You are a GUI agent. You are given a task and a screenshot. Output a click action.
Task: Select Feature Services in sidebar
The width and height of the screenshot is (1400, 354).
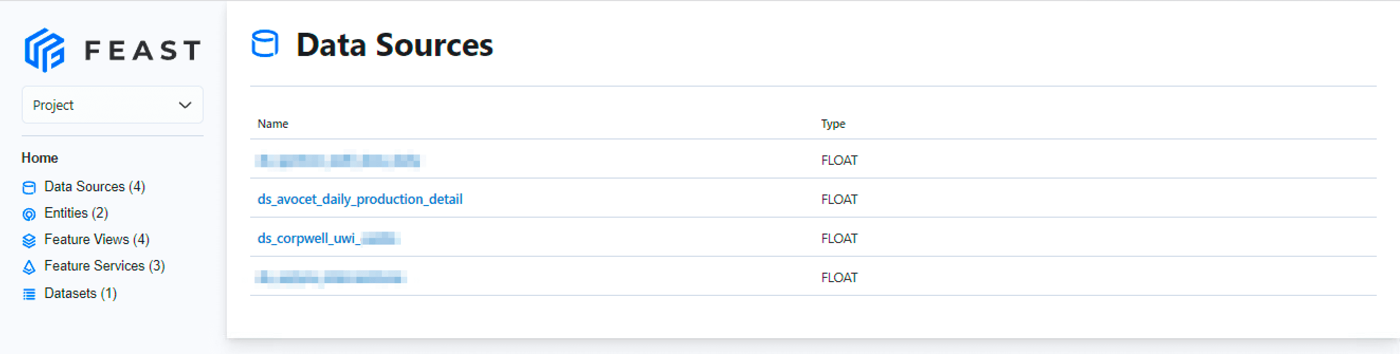click(104, 266)
